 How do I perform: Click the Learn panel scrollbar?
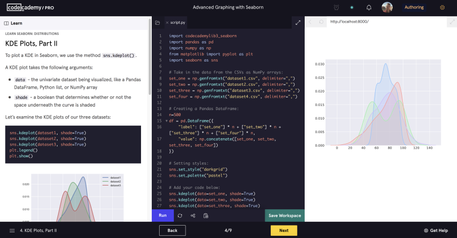tap(150, 57)
